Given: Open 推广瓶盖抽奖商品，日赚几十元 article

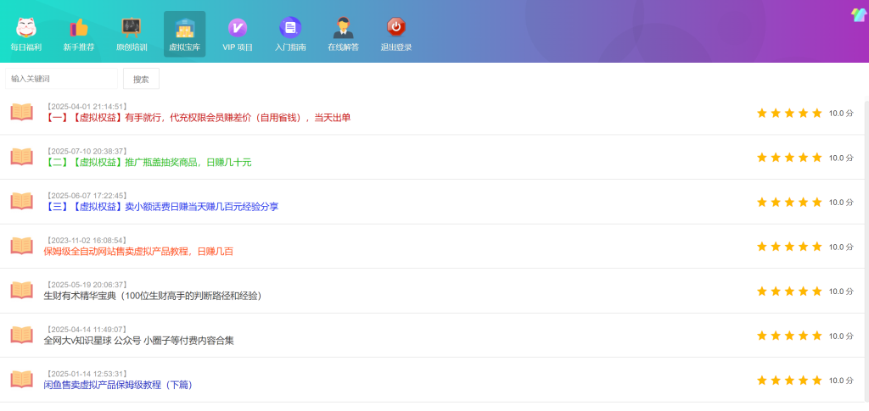Looking at the screenshot, I should pos(148,162).
